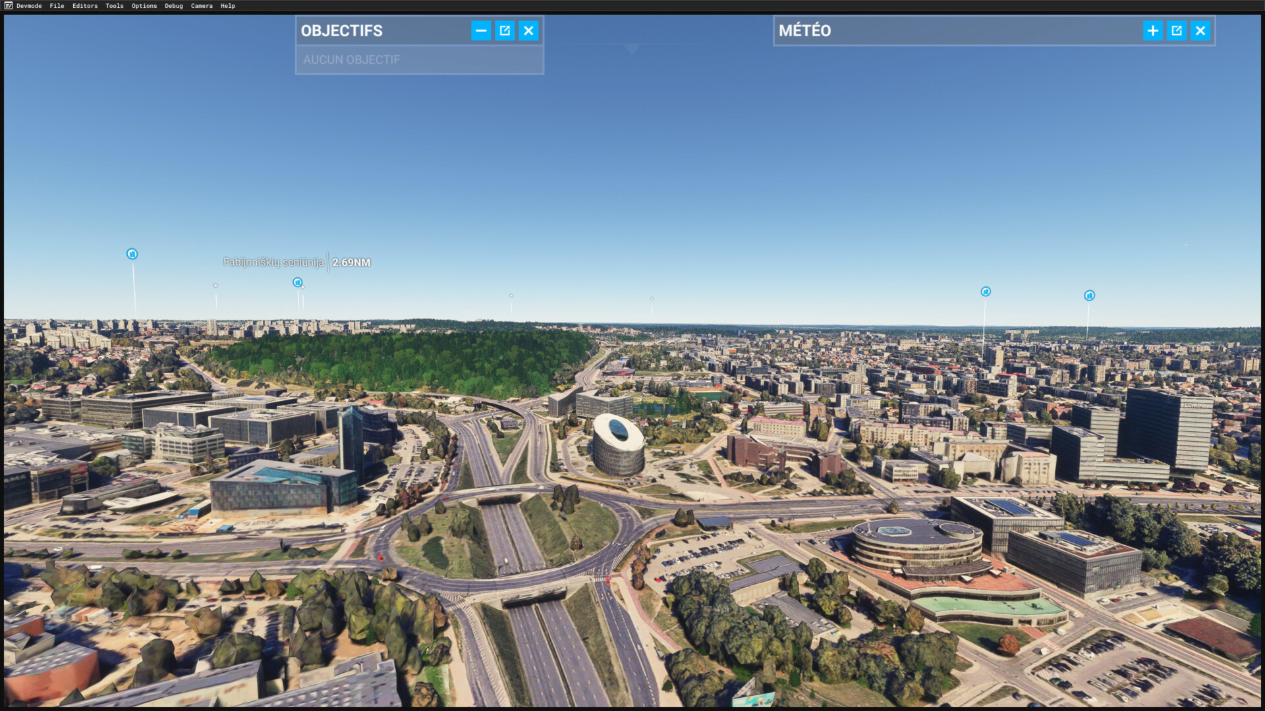Collapse the Objectifs panel with minus button
Viewport: 1265px width, 711px height.
[481, 31]
